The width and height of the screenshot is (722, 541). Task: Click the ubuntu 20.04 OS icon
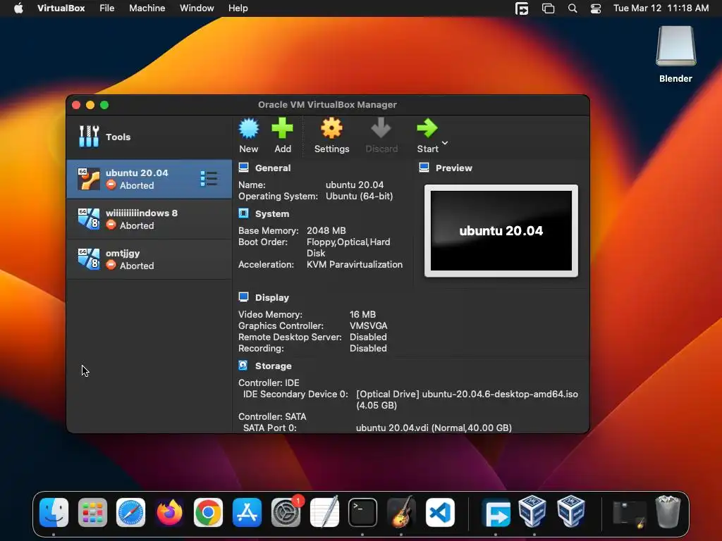[89, 179]
